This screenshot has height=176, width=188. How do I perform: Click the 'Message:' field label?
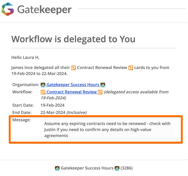pyautogui.click(x=21, y=120)
